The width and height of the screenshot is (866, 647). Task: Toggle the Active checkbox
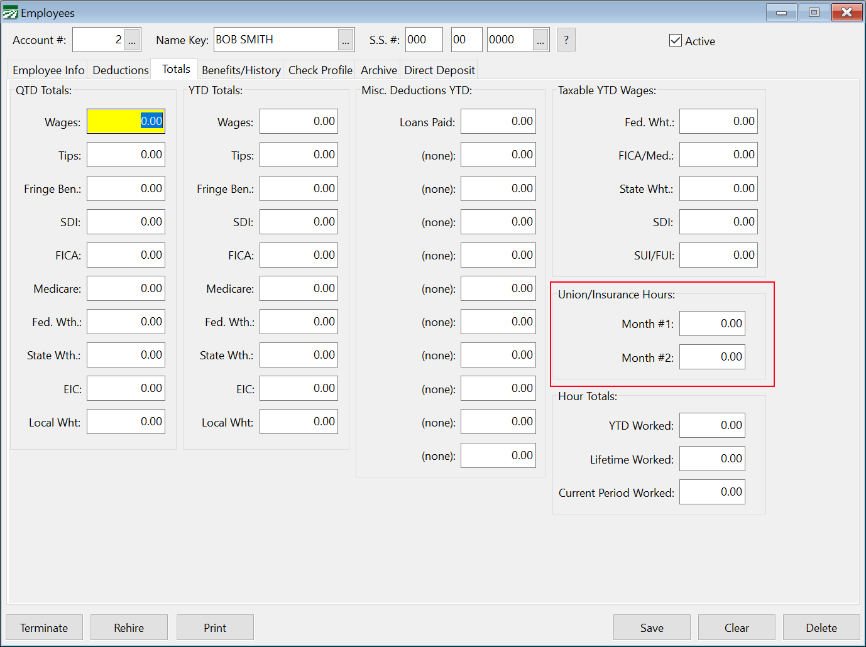pyautogui.click(x=676, y=41)
